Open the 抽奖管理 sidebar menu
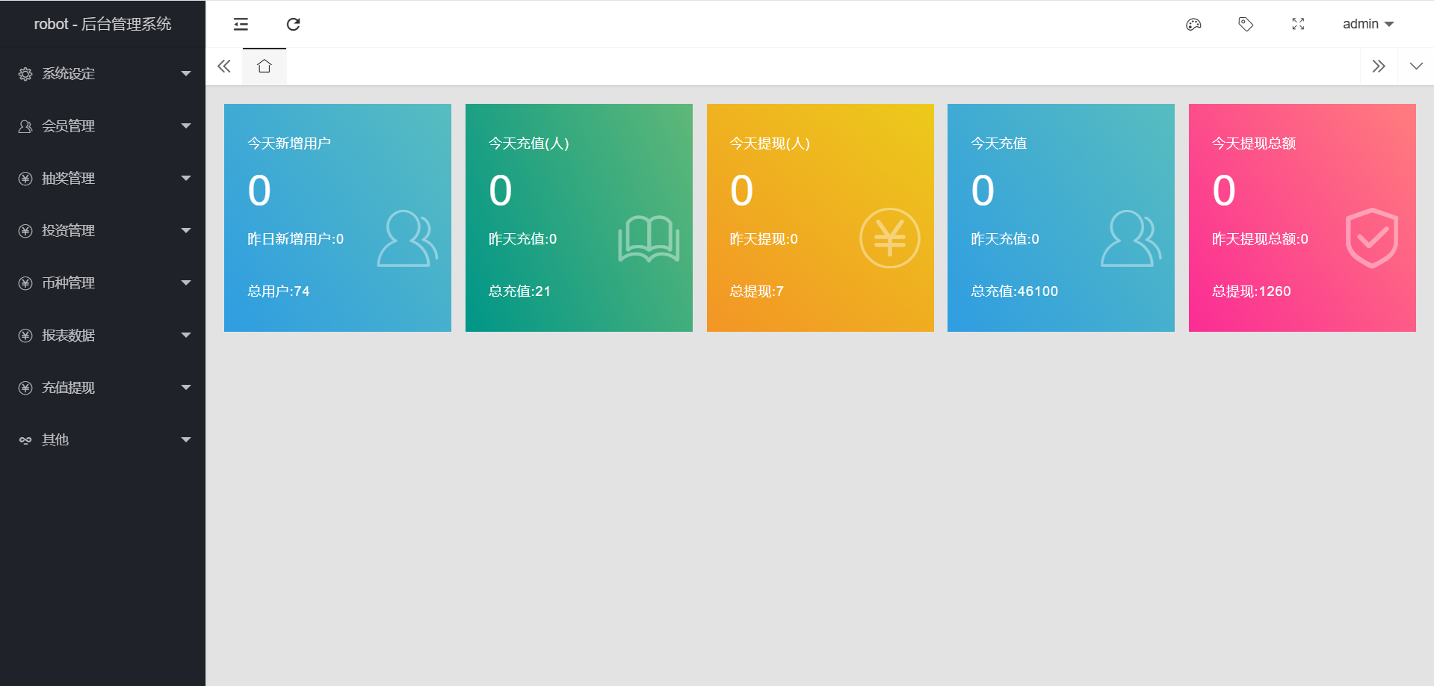1434x686 pixels. (x=102, y=179)
